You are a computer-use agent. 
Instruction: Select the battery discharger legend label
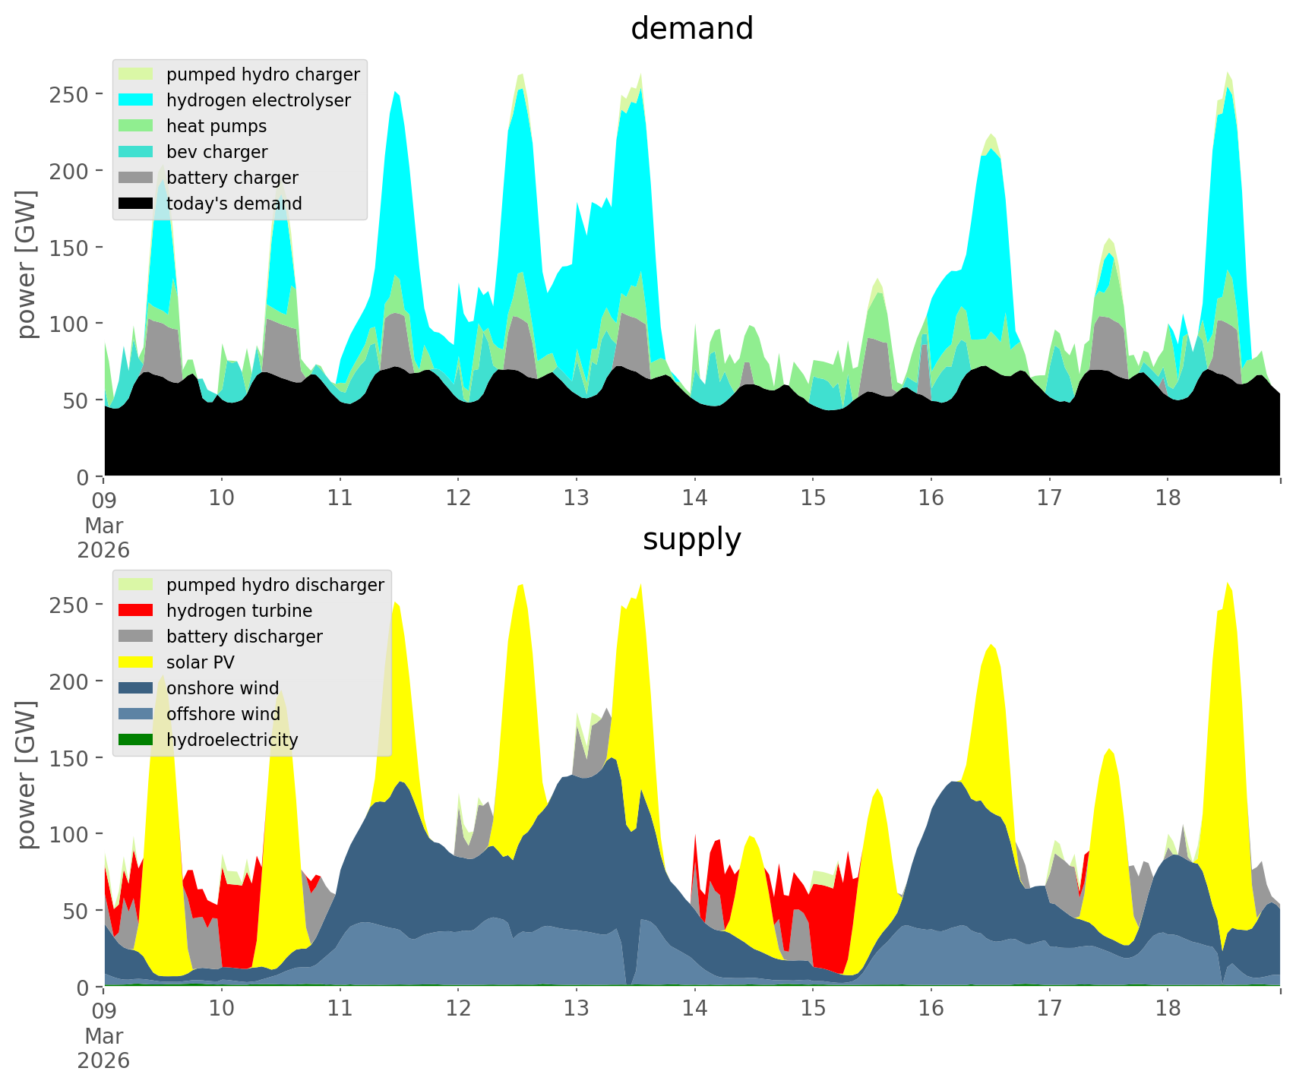click(x=244, y=637)
